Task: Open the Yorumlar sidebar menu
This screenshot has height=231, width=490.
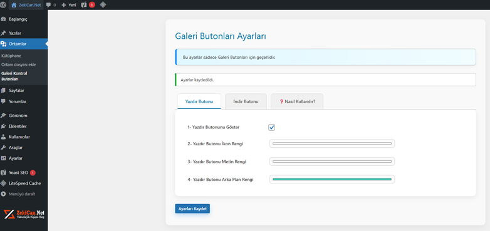Action: click(x=24, y=101)
